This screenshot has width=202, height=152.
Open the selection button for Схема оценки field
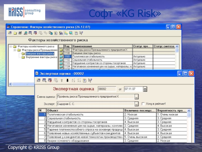click(x=137, y=97)
